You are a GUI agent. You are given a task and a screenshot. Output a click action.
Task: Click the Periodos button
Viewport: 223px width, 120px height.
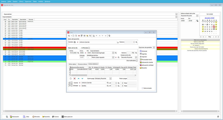coord(36,117)
